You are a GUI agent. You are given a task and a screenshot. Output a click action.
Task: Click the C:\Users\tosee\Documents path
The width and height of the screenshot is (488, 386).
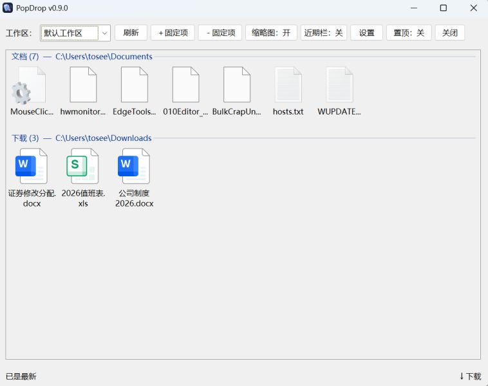pos(104,57)
